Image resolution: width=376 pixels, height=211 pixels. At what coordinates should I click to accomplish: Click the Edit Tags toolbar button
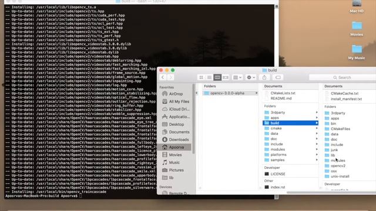(278, 77)
